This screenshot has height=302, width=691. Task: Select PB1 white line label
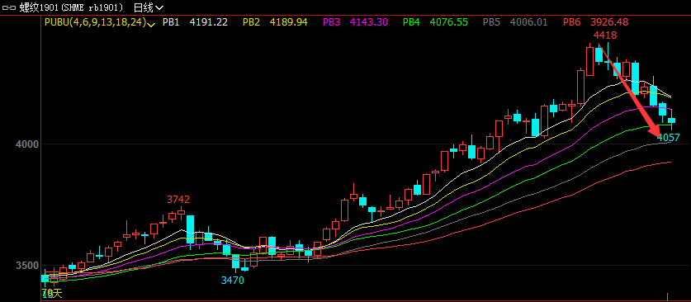click(171, 22)
